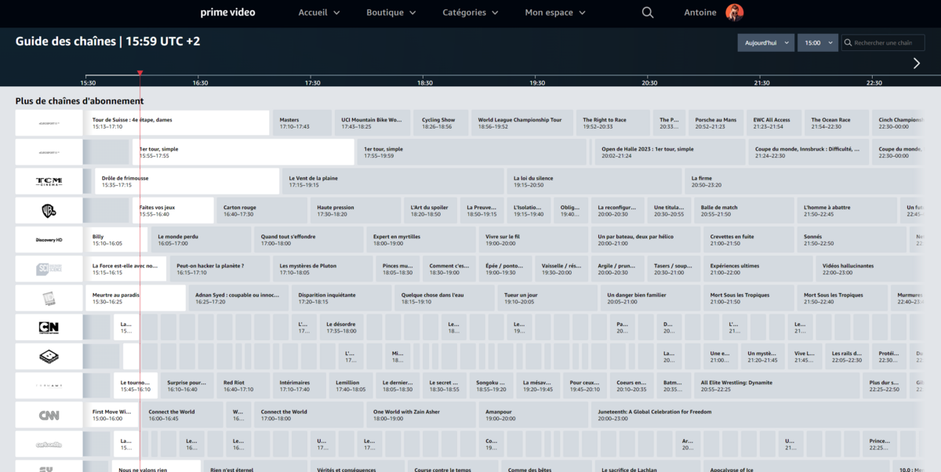The image size is (941, 472).
Task: Click the channel logo in the Red Riot row
Action: tap(49, 385)
